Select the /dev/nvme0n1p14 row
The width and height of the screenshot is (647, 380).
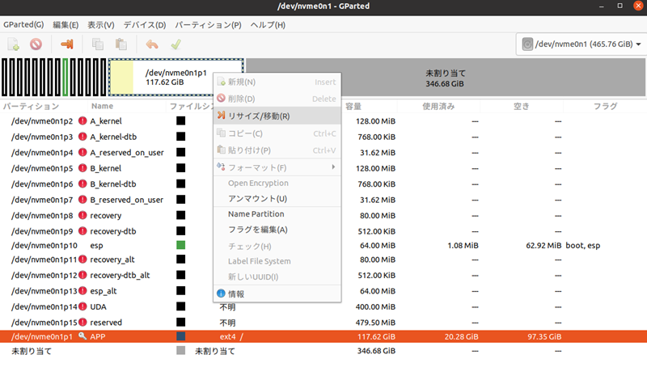(x=323, y=306)
